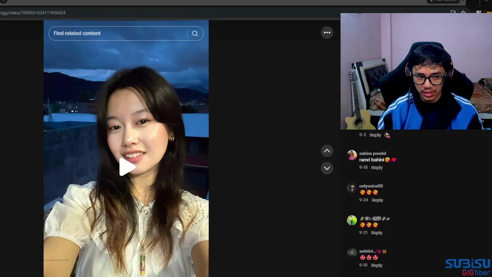The height and width of the screenshot is (277, 492).
Task: Focus the Find related content field
Action: [126, 33]
